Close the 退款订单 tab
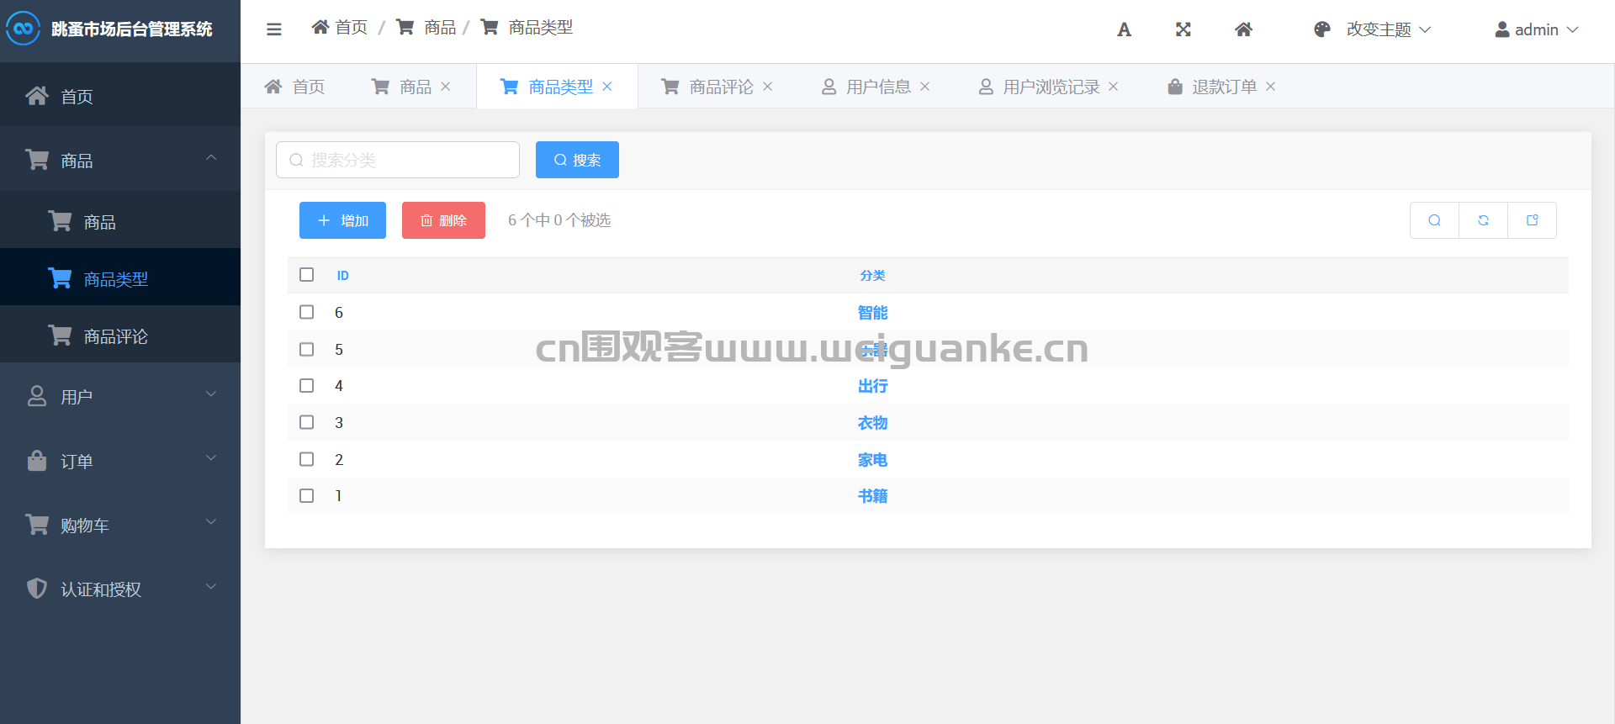Screen dimensions: 1615x724 [x=1271, y=87]
